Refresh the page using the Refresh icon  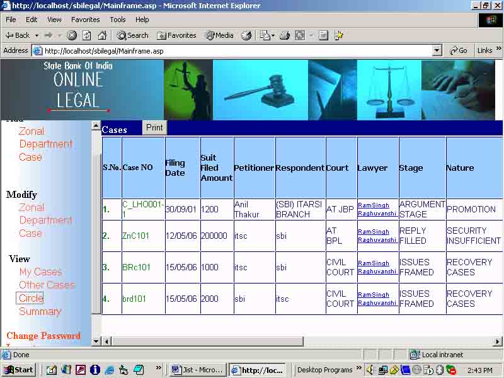point(87,35)
